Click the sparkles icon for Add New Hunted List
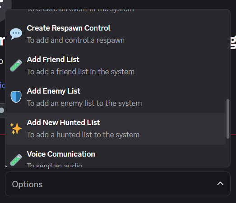Image resolution: width=236 pixels, height=203 pixels. pyautogui.click(x=16, y=129)
